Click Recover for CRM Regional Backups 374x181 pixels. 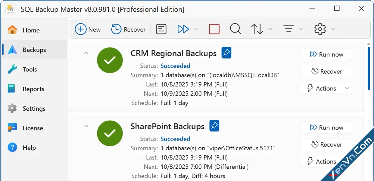point(326,71)
